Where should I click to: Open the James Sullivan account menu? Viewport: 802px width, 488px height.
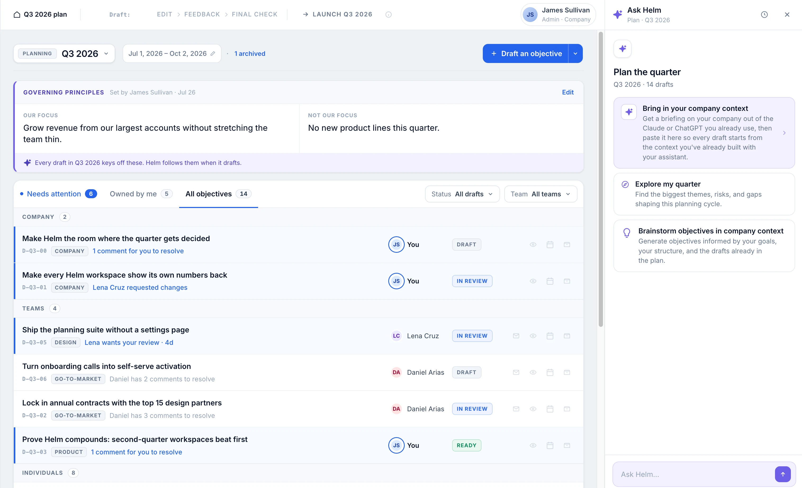tap(558, 14)
